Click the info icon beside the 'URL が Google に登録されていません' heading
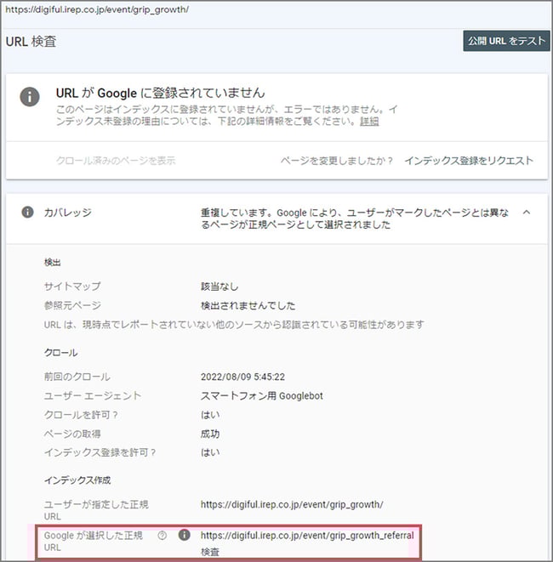This screenshot has width=553, height=562. (30, 98)
